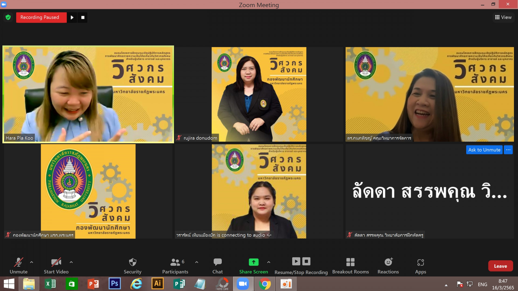This screenshot has height=291, width=518.
Task: Expand audio options arrow next to Unmute
Action: pos(32,262)
